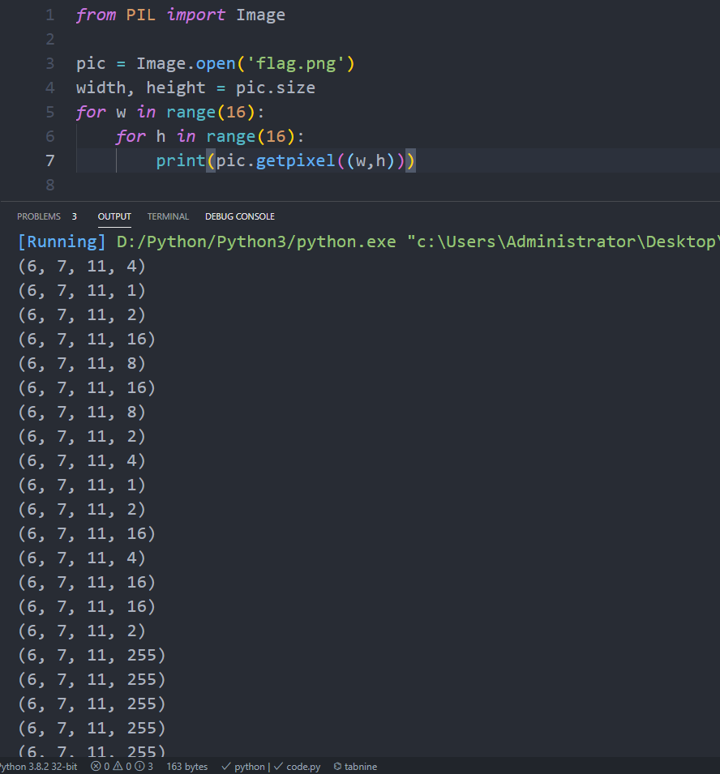This screenshot has width=720, height=774.
Task: Open the PROBLEMS panel tab
Action: click(x=39, y=216)
